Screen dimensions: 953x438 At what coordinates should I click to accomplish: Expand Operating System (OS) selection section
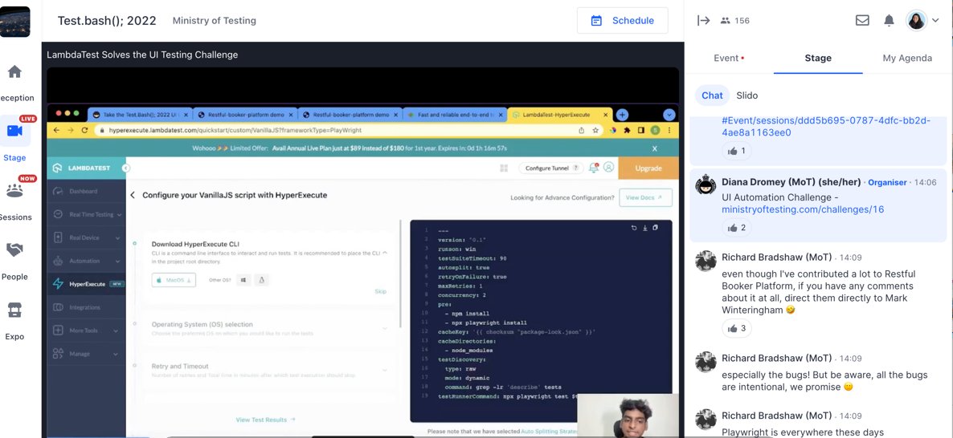[x=268, y=328]
